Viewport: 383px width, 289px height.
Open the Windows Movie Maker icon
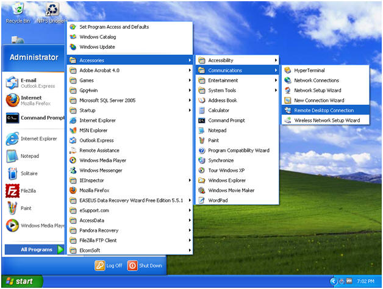[x=201, y=190]
